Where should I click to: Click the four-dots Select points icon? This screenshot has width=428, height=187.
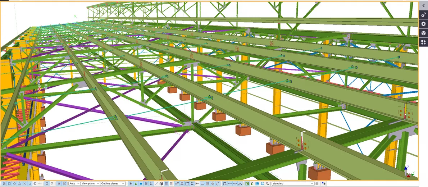tap(151, 183)
